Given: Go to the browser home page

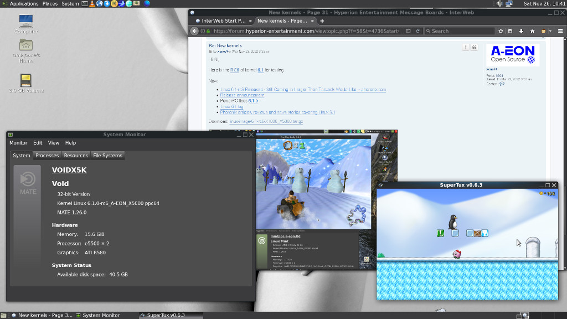Looking at the screenshot, I should point(532,31).
